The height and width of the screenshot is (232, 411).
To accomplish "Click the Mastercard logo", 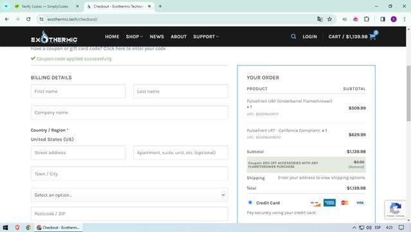I will (344, 202).
